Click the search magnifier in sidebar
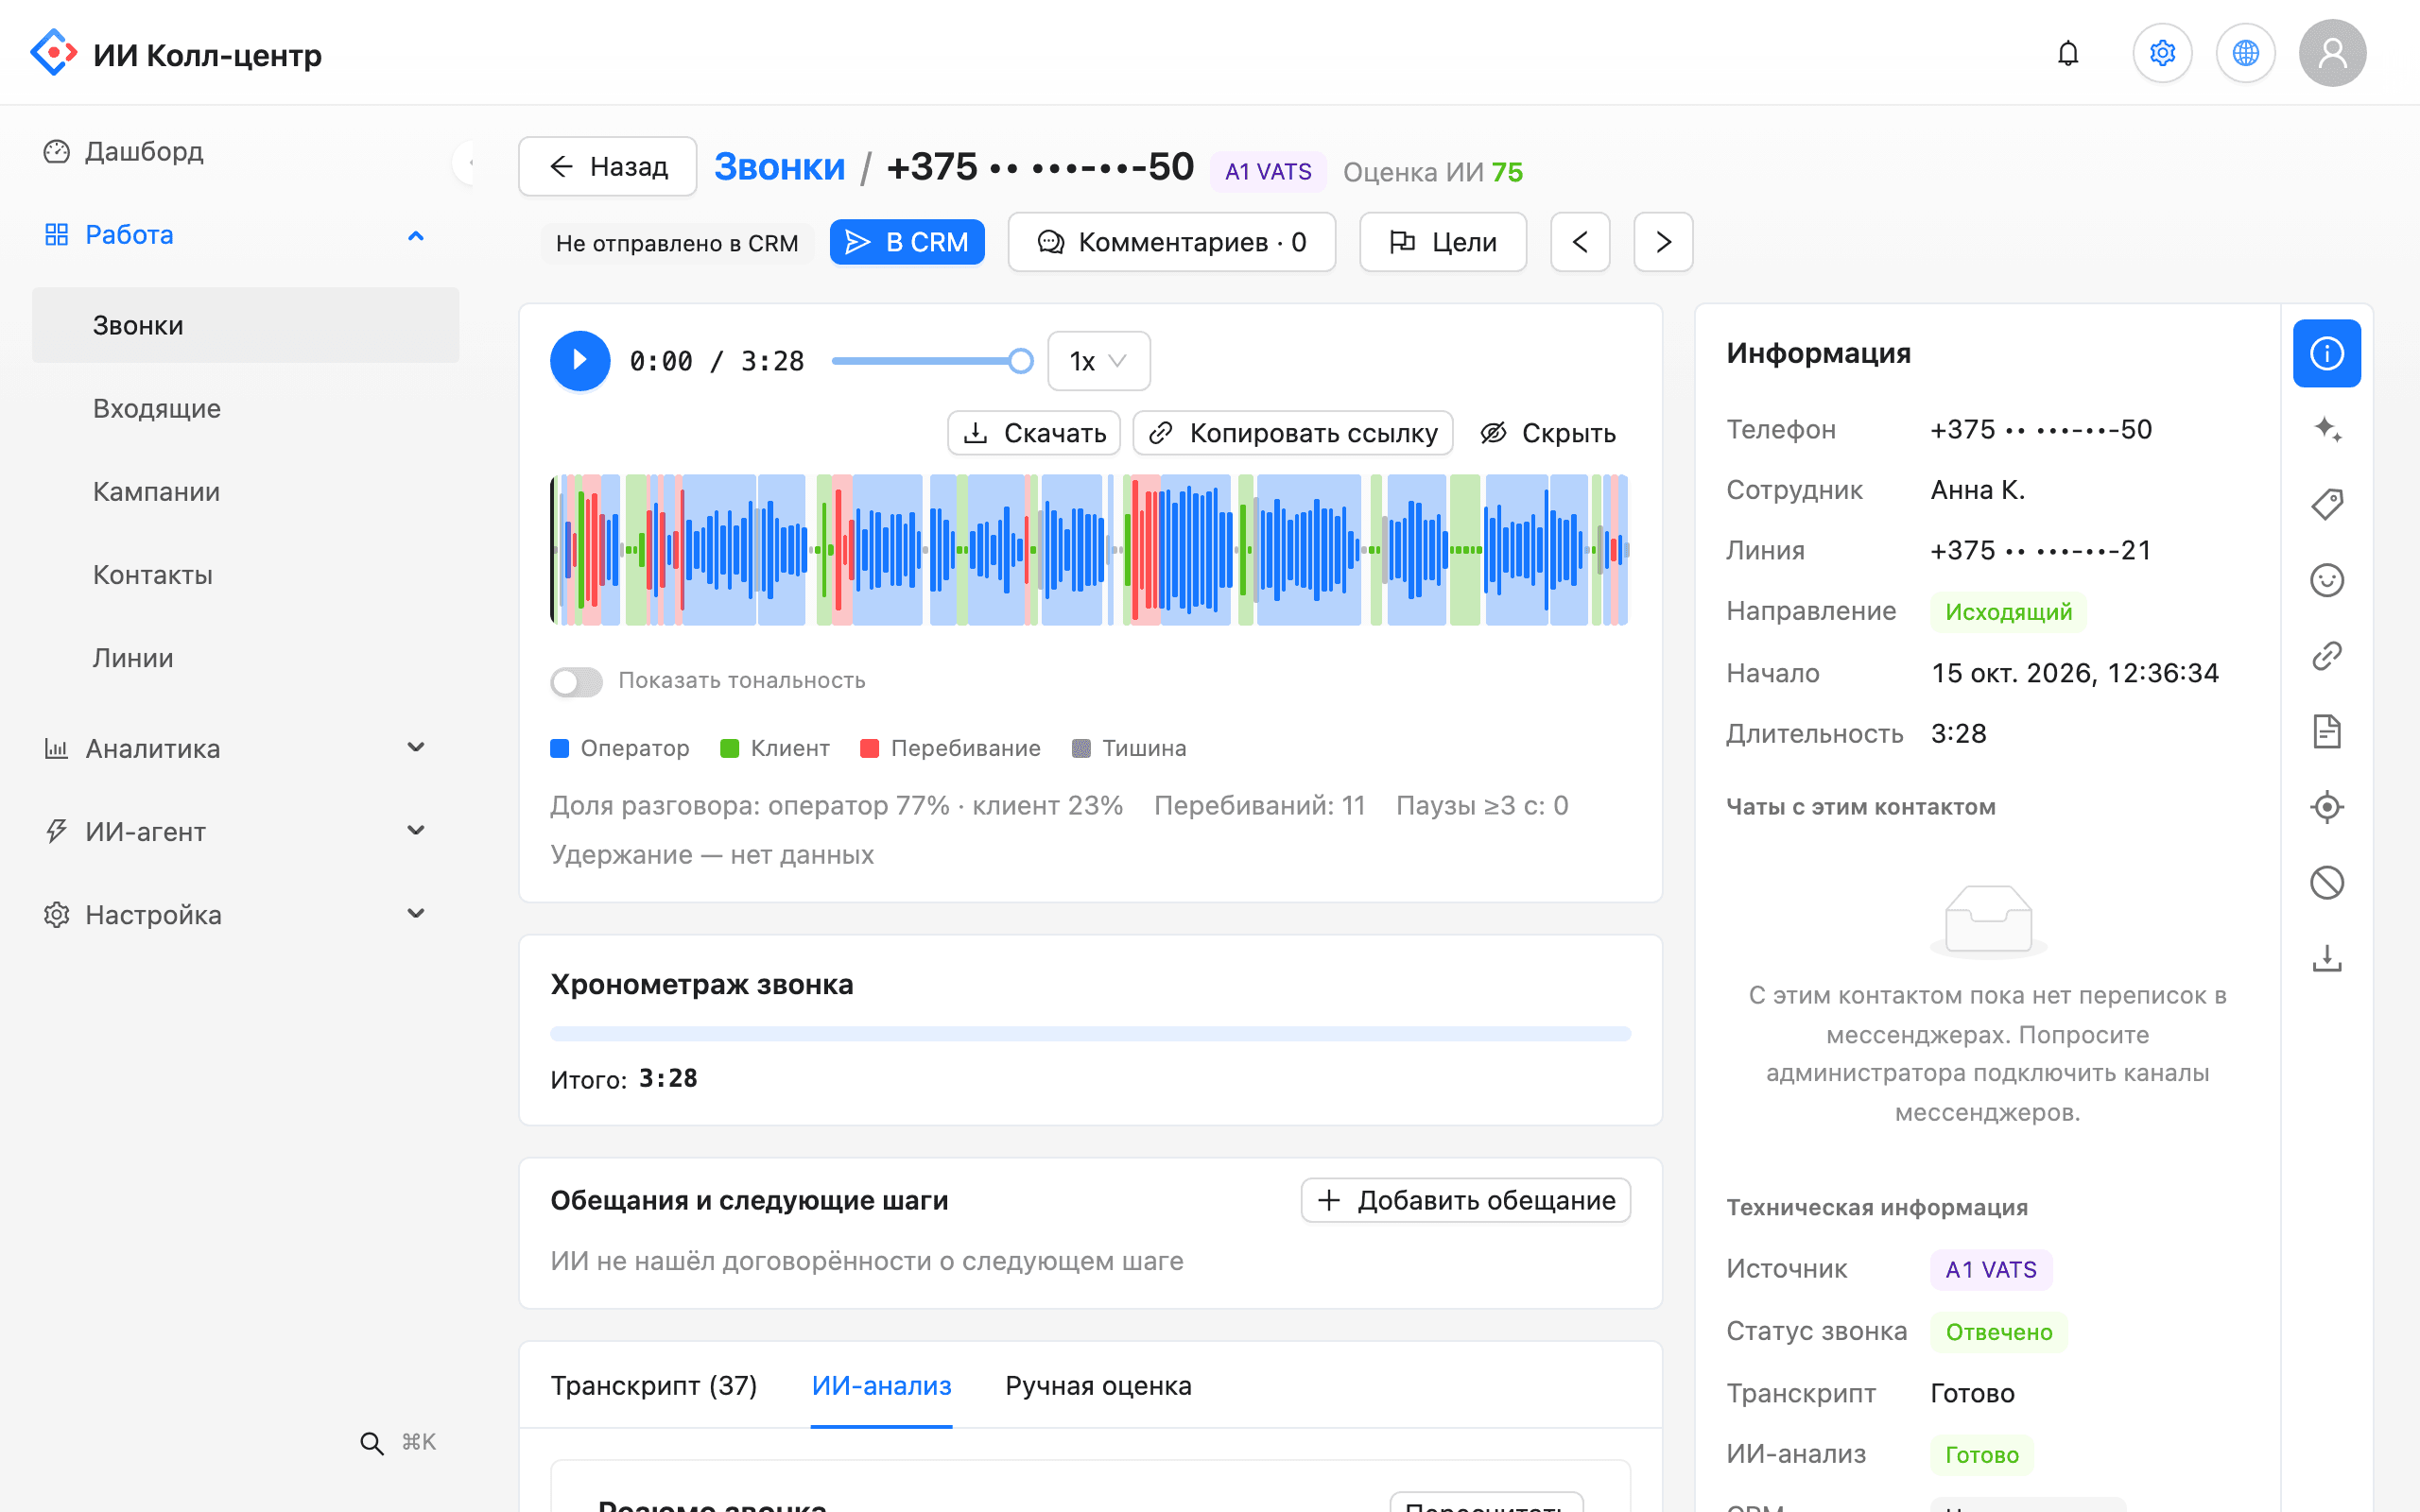The height and width of the screenshot is (1512, 2420). pos(371,1442)
